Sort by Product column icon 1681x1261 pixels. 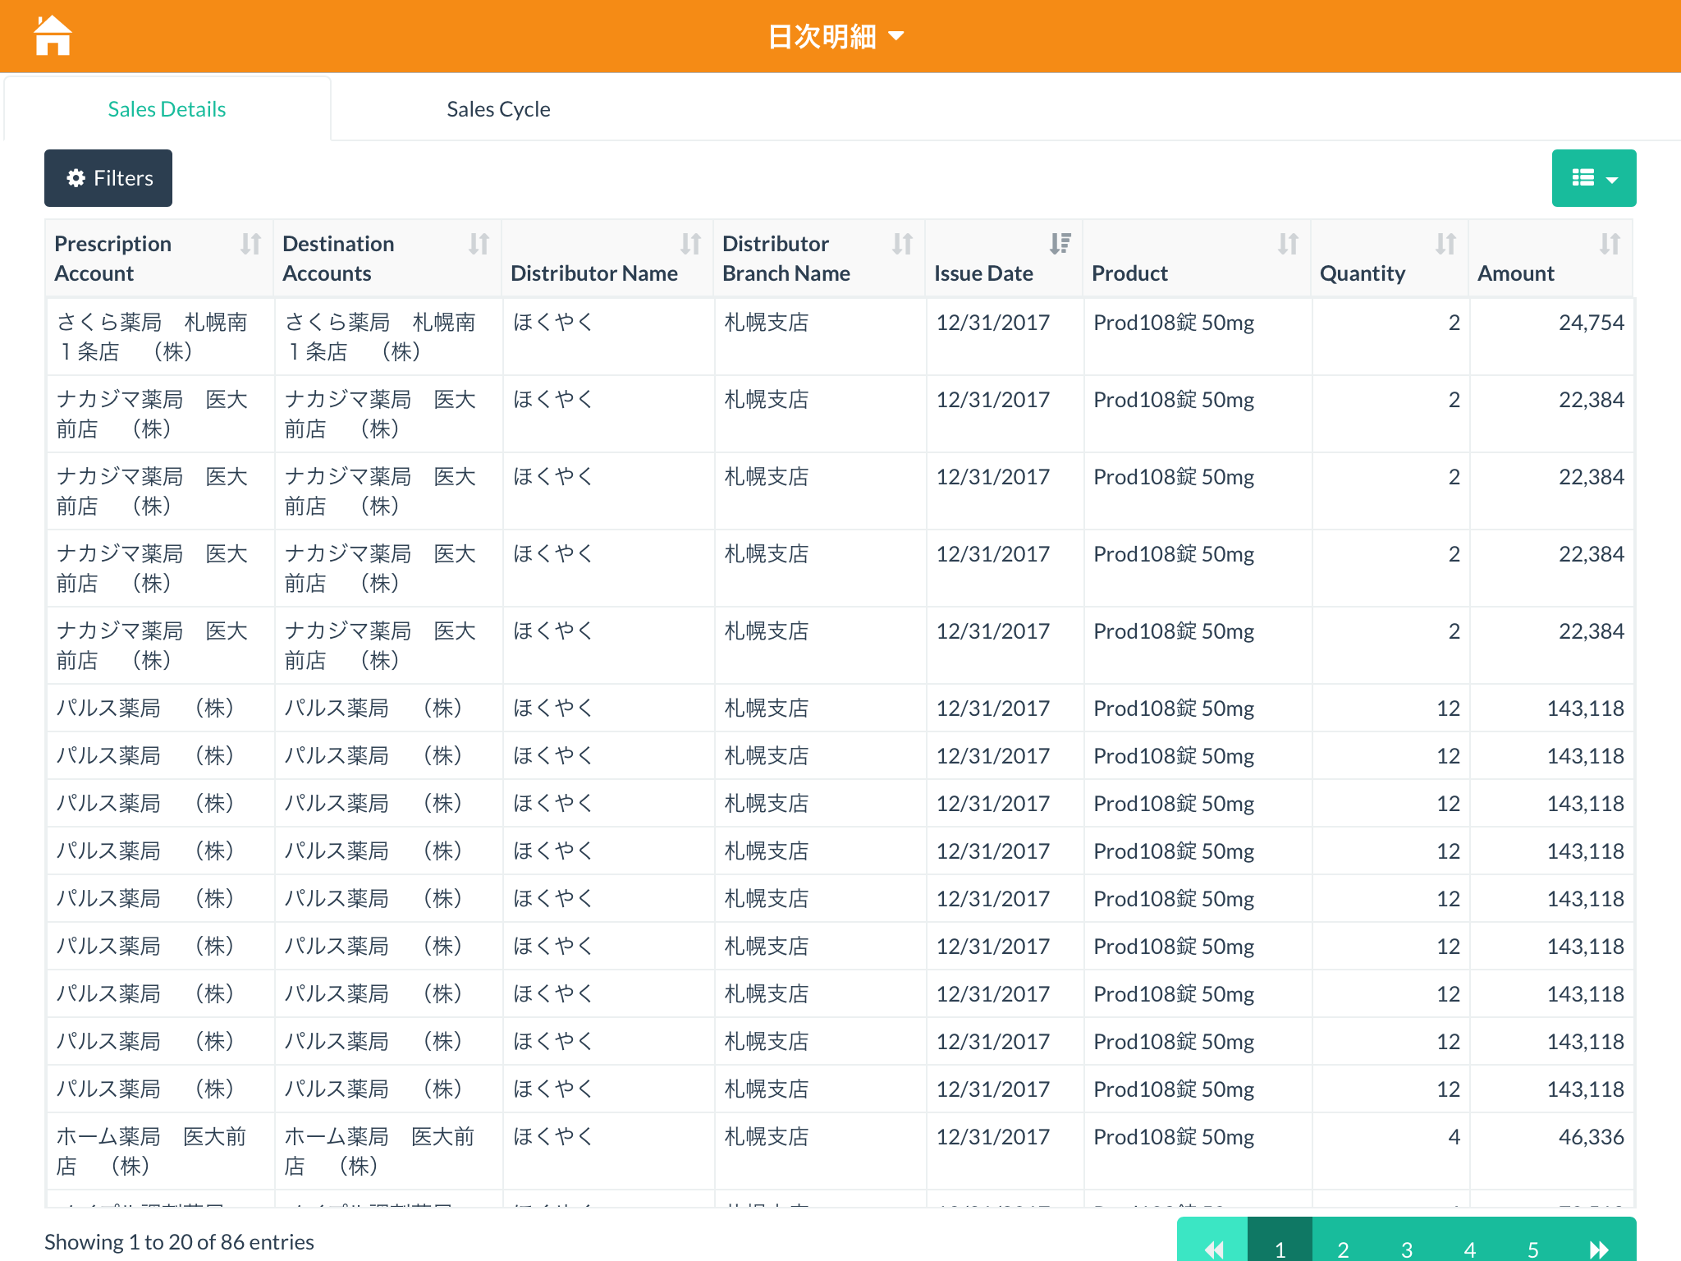tap(1288, 244)
